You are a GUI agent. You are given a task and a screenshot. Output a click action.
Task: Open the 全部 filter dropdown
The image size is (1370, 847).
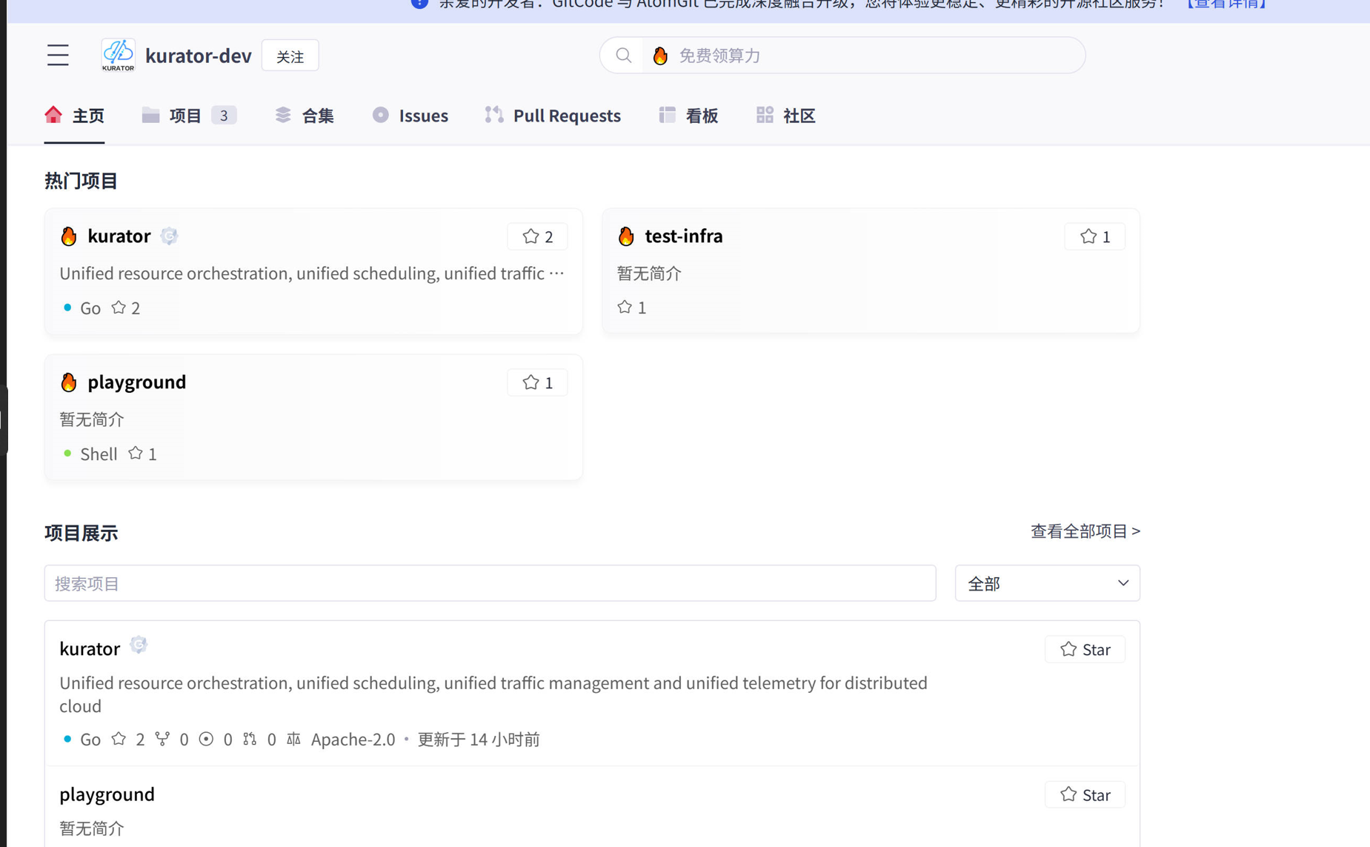[x=1046, y=583]
